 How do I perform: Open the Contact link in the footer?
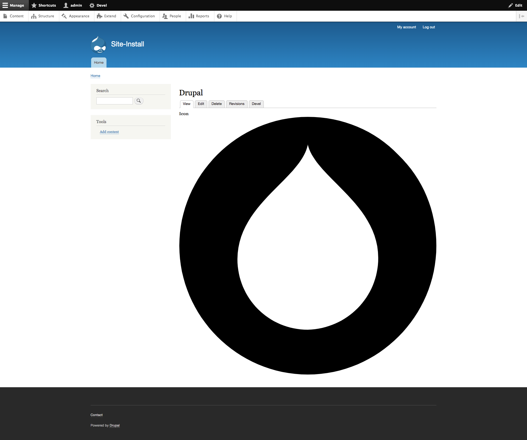coord(96,415)
